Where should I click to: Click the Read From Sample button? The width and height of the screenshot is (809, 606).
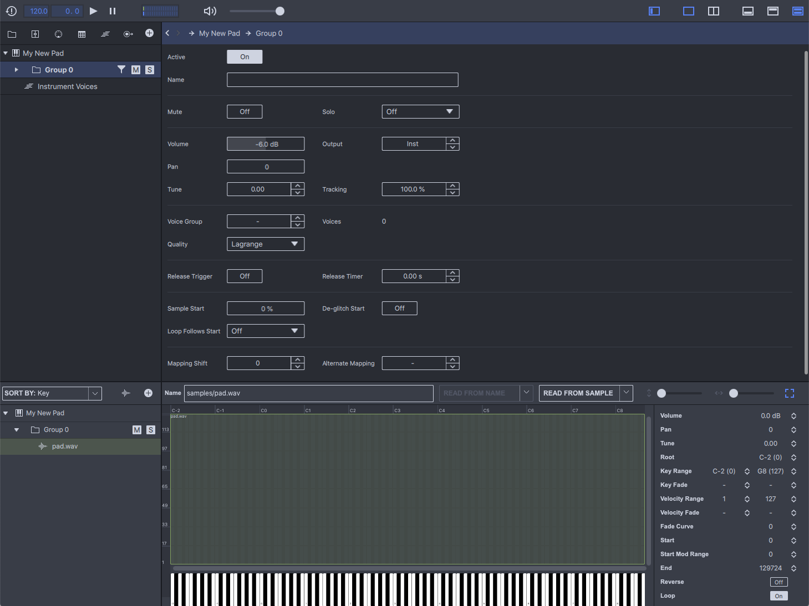tap(578, 393)
